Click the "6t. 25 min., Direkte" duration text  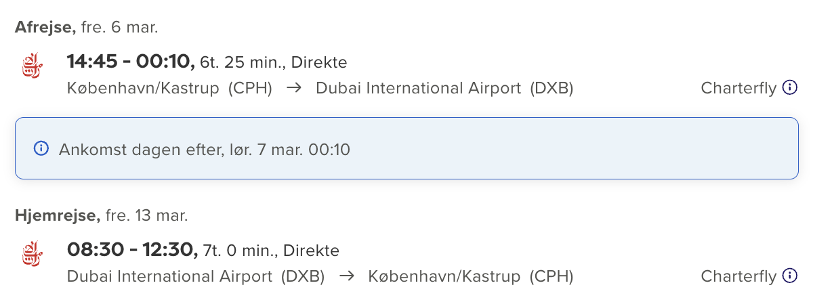pos(274,63)
